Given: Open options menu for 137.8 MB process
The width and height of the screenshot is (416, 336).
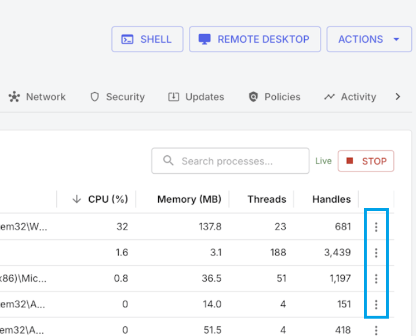Looking at the screenshot, I should pos(376,227).
